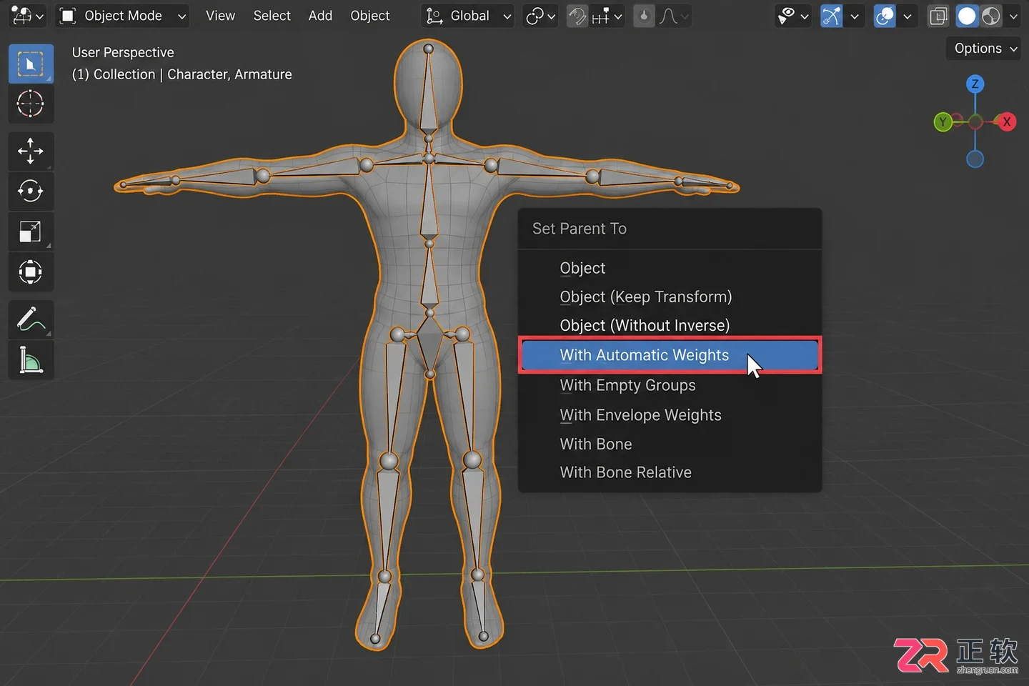
Task: Click the unlabeled negative Z gizmo ball
Action: point(975,159)
